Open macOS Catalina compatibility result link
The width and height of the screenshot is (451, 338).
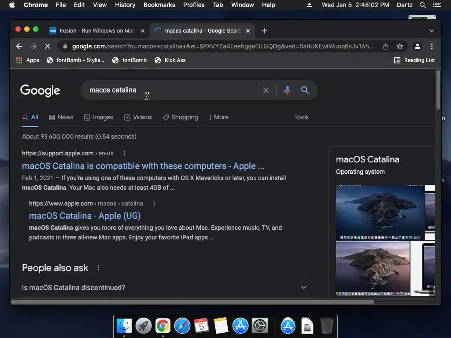pos(143,166)
